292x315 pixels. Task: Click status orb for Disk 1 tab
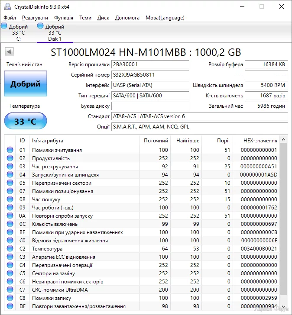tap(40, 26)
